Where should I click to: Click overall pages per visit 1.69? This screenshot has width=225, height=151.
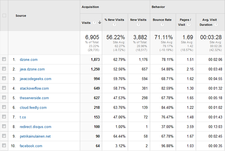click(x=188, y=37)
